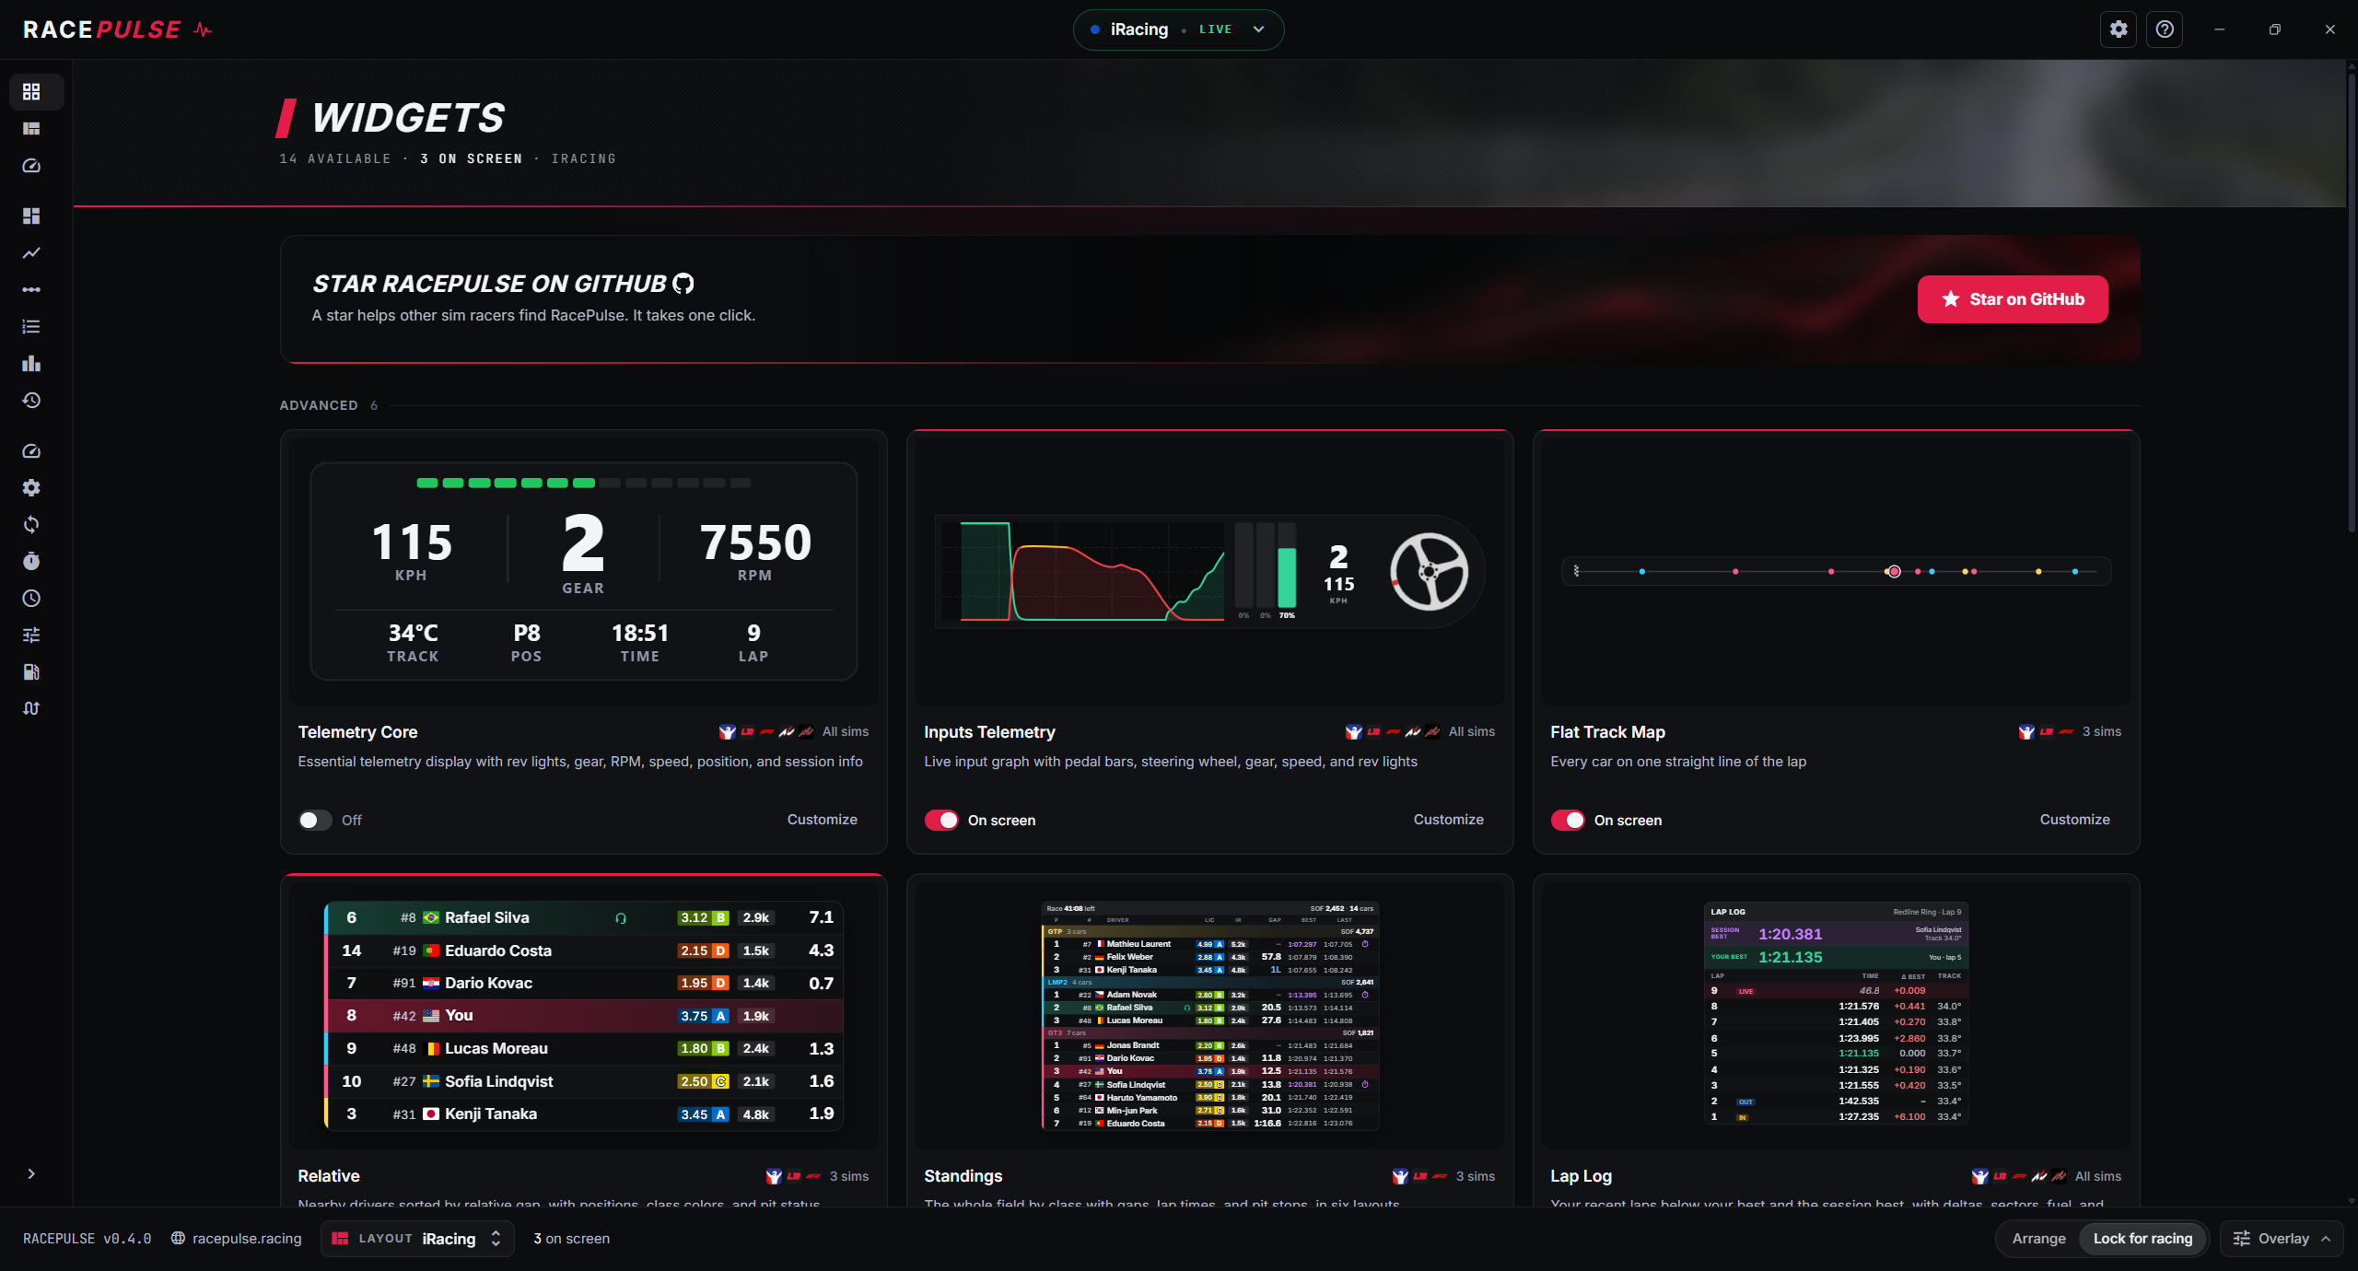Click the Star on GitHub button
Viewport: 2358px width, 1271px height.
coord(2013,299)
